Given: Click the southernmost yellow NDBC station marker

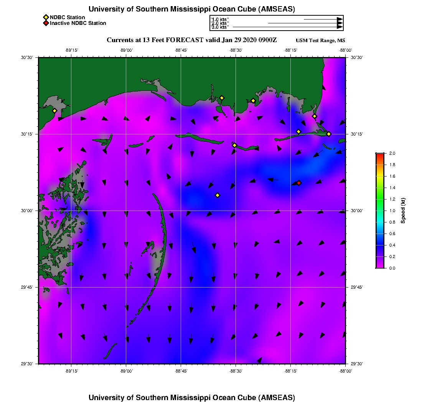Looking at the screenshot, I should coord(218,195).
